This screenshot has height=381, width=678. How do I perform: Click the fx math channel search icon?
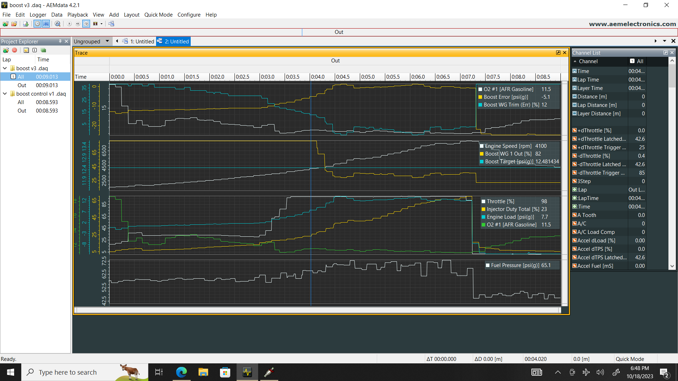[57, 24]
